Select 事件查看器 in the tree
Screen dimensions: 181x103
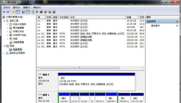(18, 28)
